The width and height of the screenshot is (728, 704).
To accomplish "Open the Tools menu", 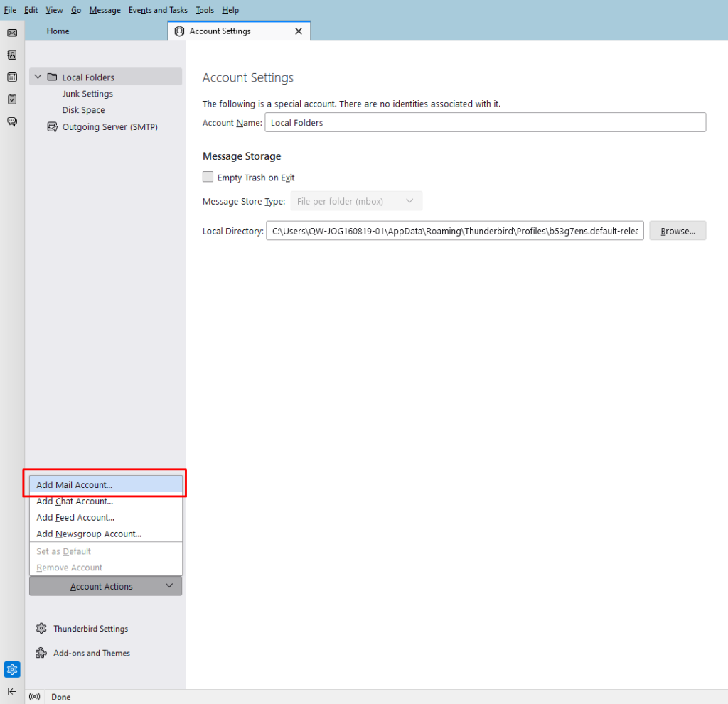I will coord(205,10).
